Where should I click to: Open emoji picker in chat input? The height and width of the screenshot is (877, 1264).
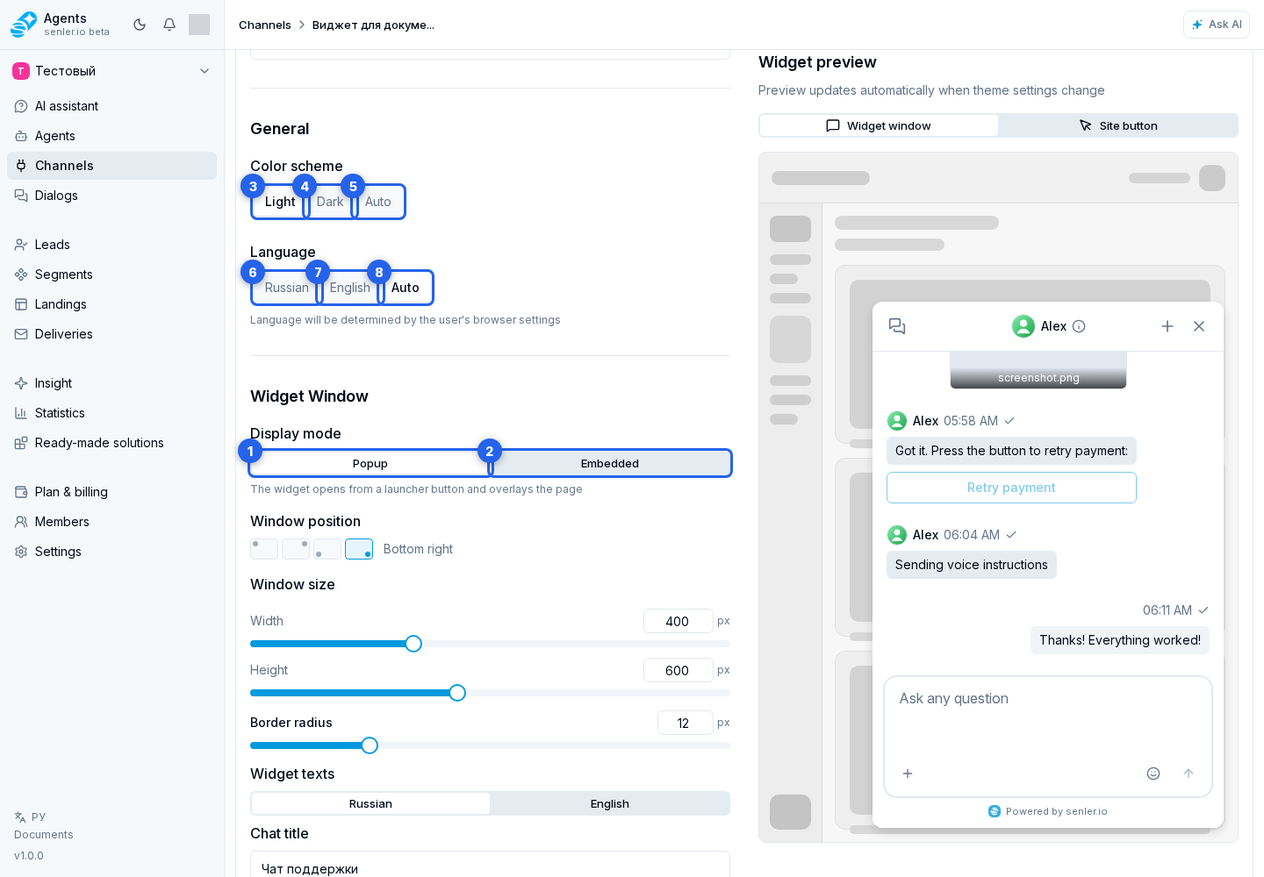pos(1153,774)
